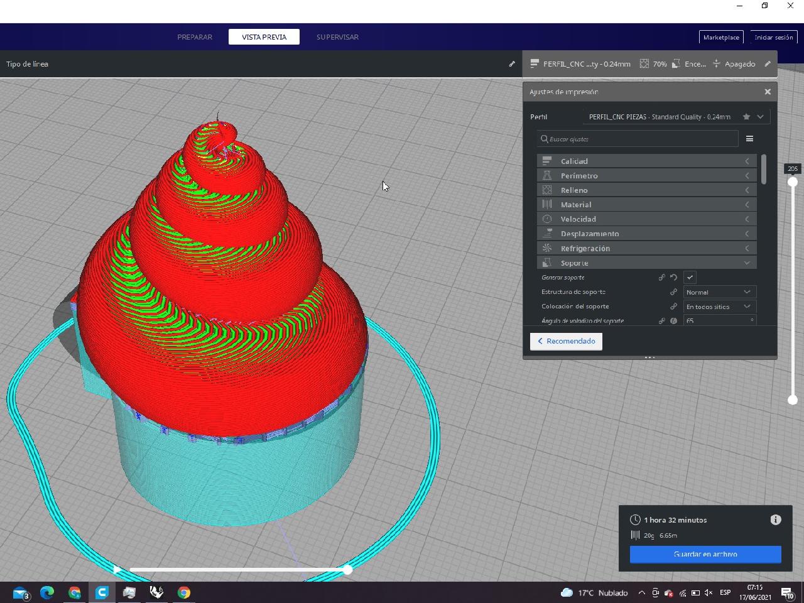This screenshot has height=603, width=804.
Task: Click the Buscar ajustes search field
Action: pos(638,139)
